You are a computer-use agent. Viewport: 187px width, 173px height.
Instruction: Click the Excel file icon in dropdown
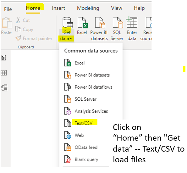pos(68,63)
